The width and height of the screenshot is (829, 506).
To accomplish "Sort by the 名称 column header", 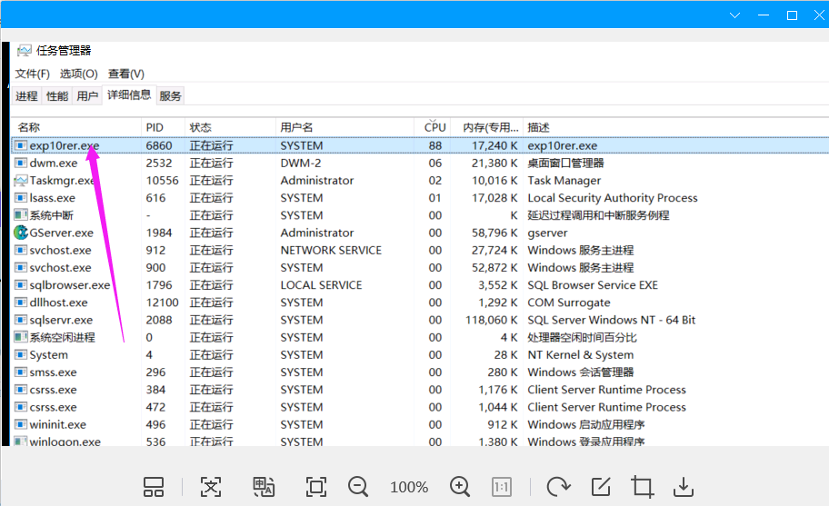I will (x=76, y=127).
